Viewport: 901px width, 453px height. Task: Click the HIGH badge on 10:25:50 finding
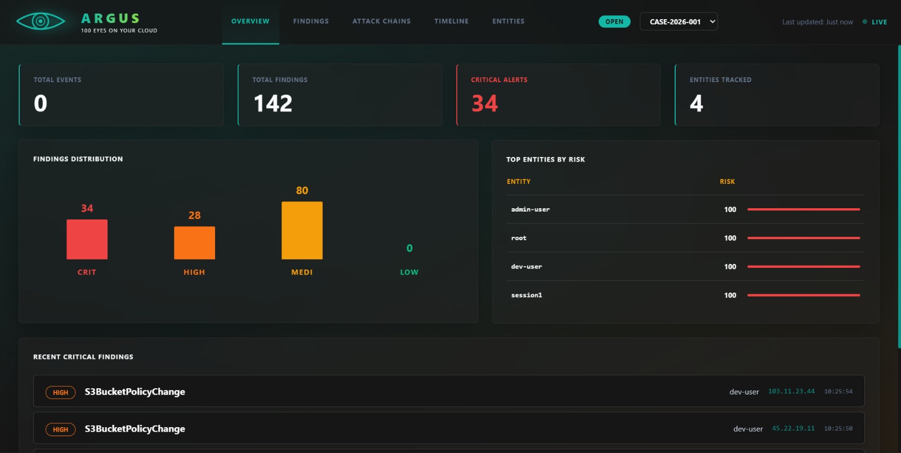(x=60, y=429)
